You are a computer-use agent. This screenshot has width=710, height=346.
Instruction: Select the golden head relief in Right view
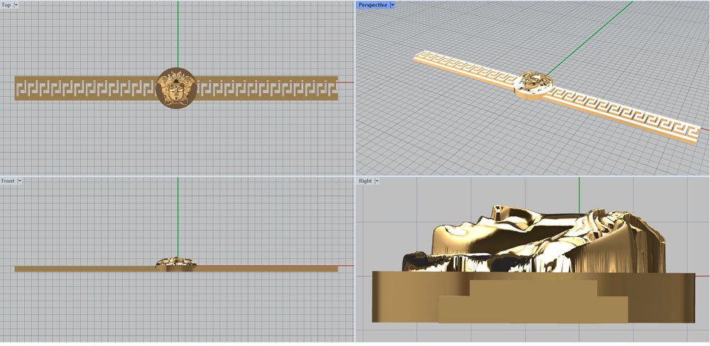(x=535, y=240)
